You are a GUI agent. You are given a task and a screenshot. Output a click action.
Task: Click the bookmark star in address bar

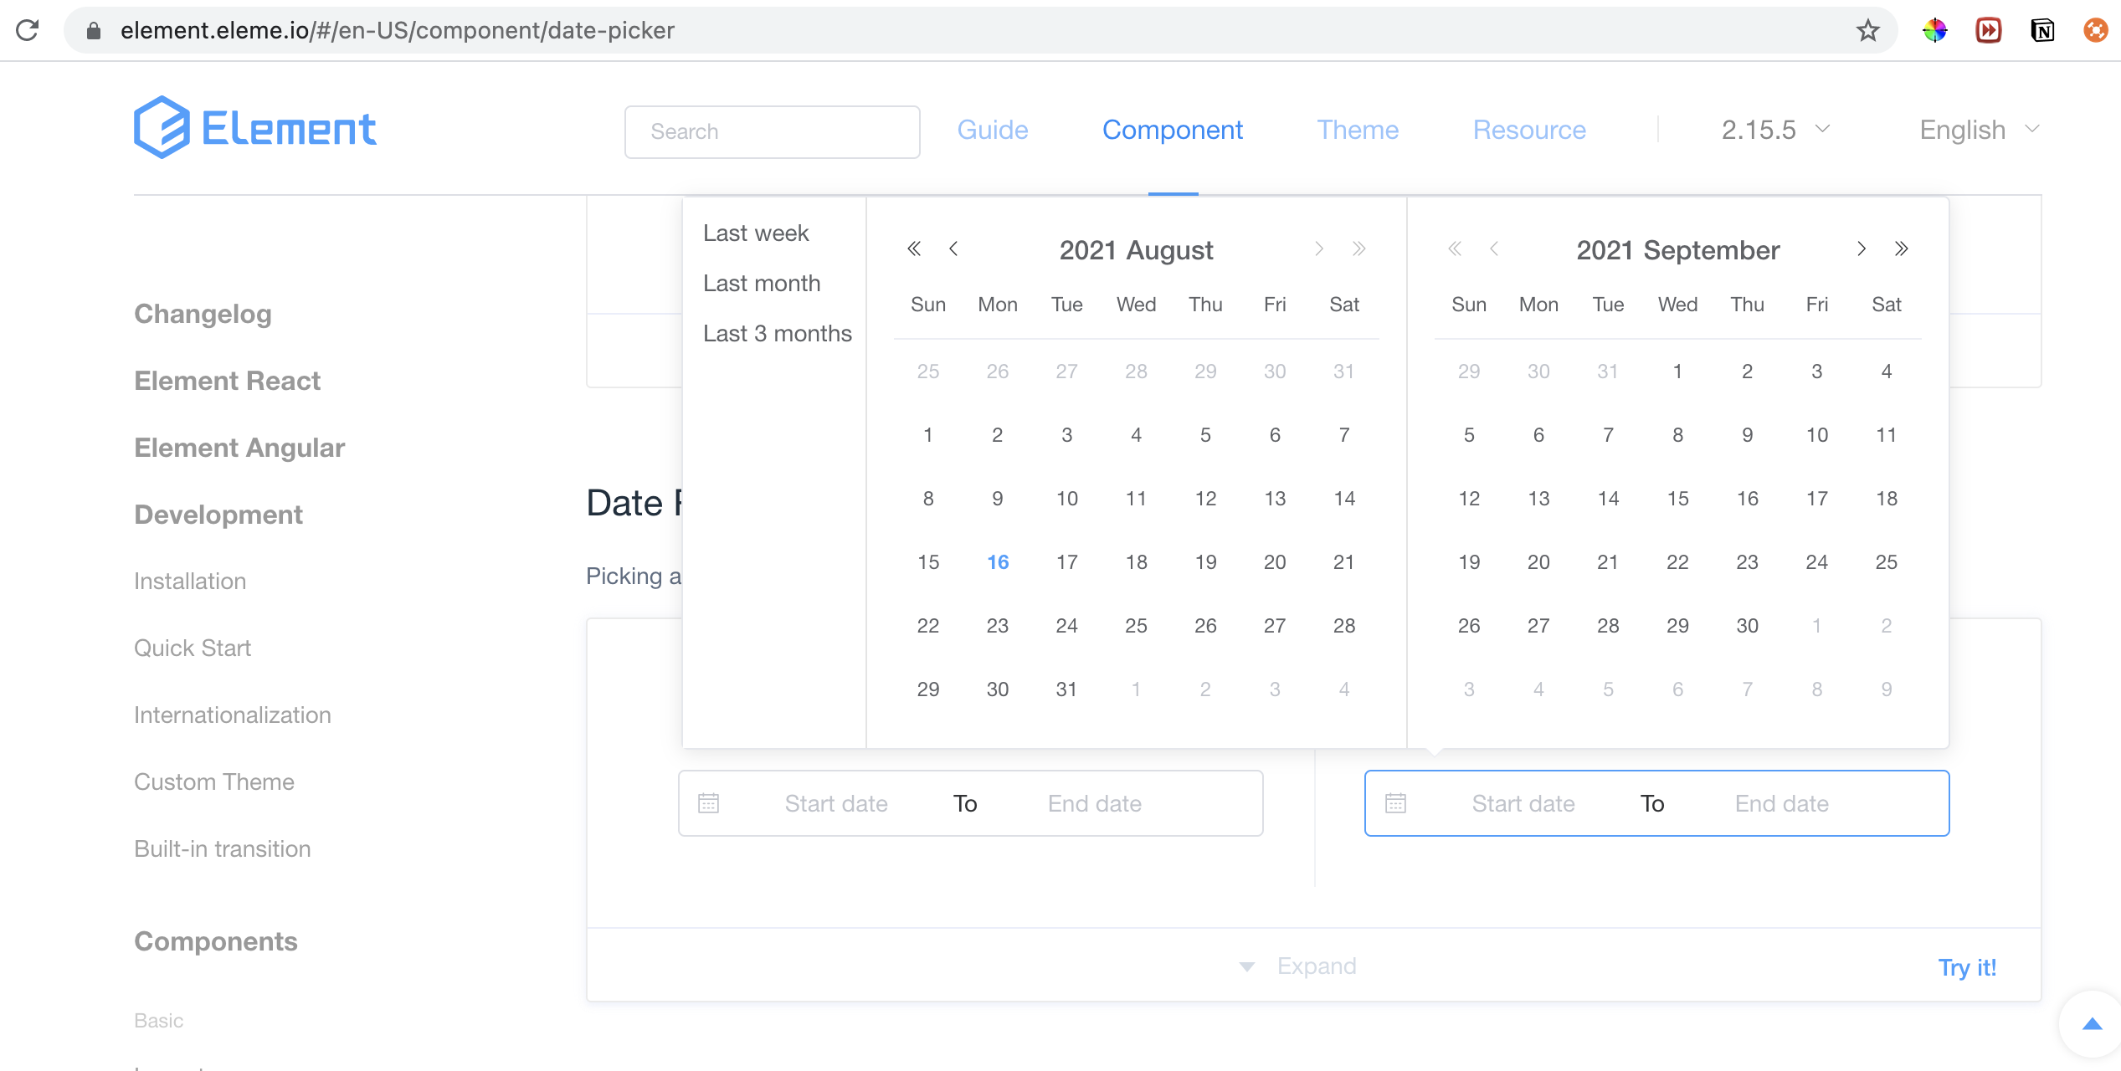pyautogui.click(x=1867, y=30)
